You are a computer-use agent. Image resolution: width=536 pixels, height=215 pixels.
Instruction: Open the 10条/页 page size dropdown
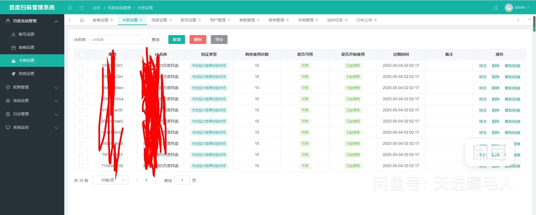click(111, 180)
